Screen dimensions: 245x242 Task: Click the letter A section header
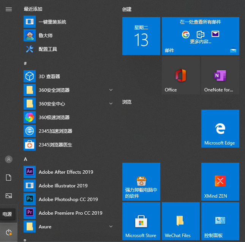coord(25,159)
